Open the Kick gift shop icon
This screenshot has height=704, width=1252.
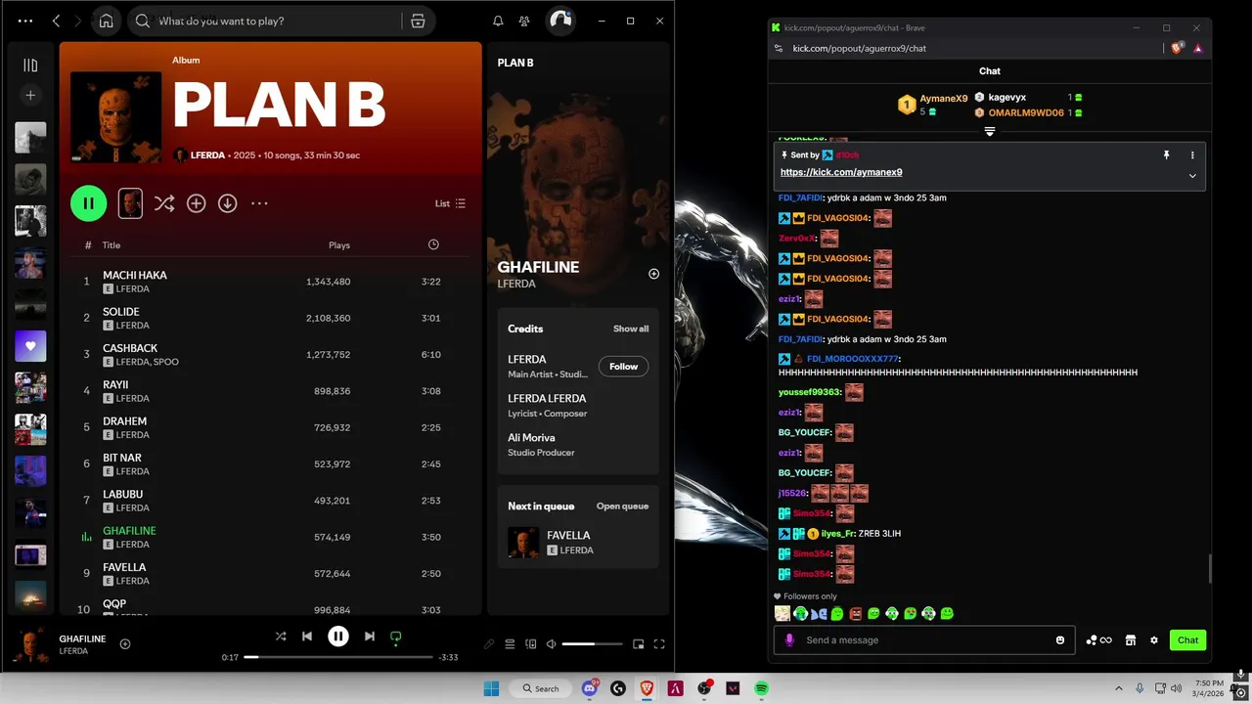coord(1131,640)
